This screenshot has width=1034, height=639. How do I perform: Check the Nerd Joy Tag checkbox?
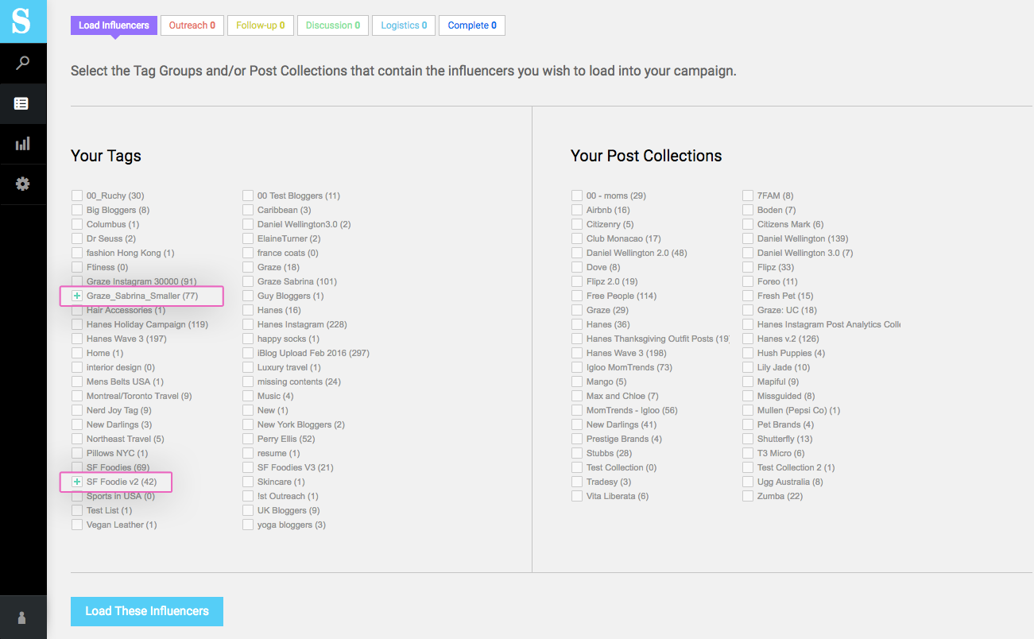click(77, 410)
